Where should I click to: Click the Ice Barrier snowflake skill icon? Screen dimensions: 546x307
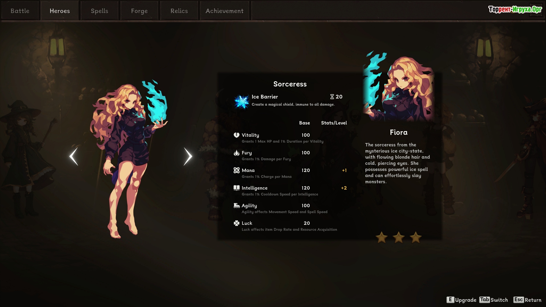242,101
